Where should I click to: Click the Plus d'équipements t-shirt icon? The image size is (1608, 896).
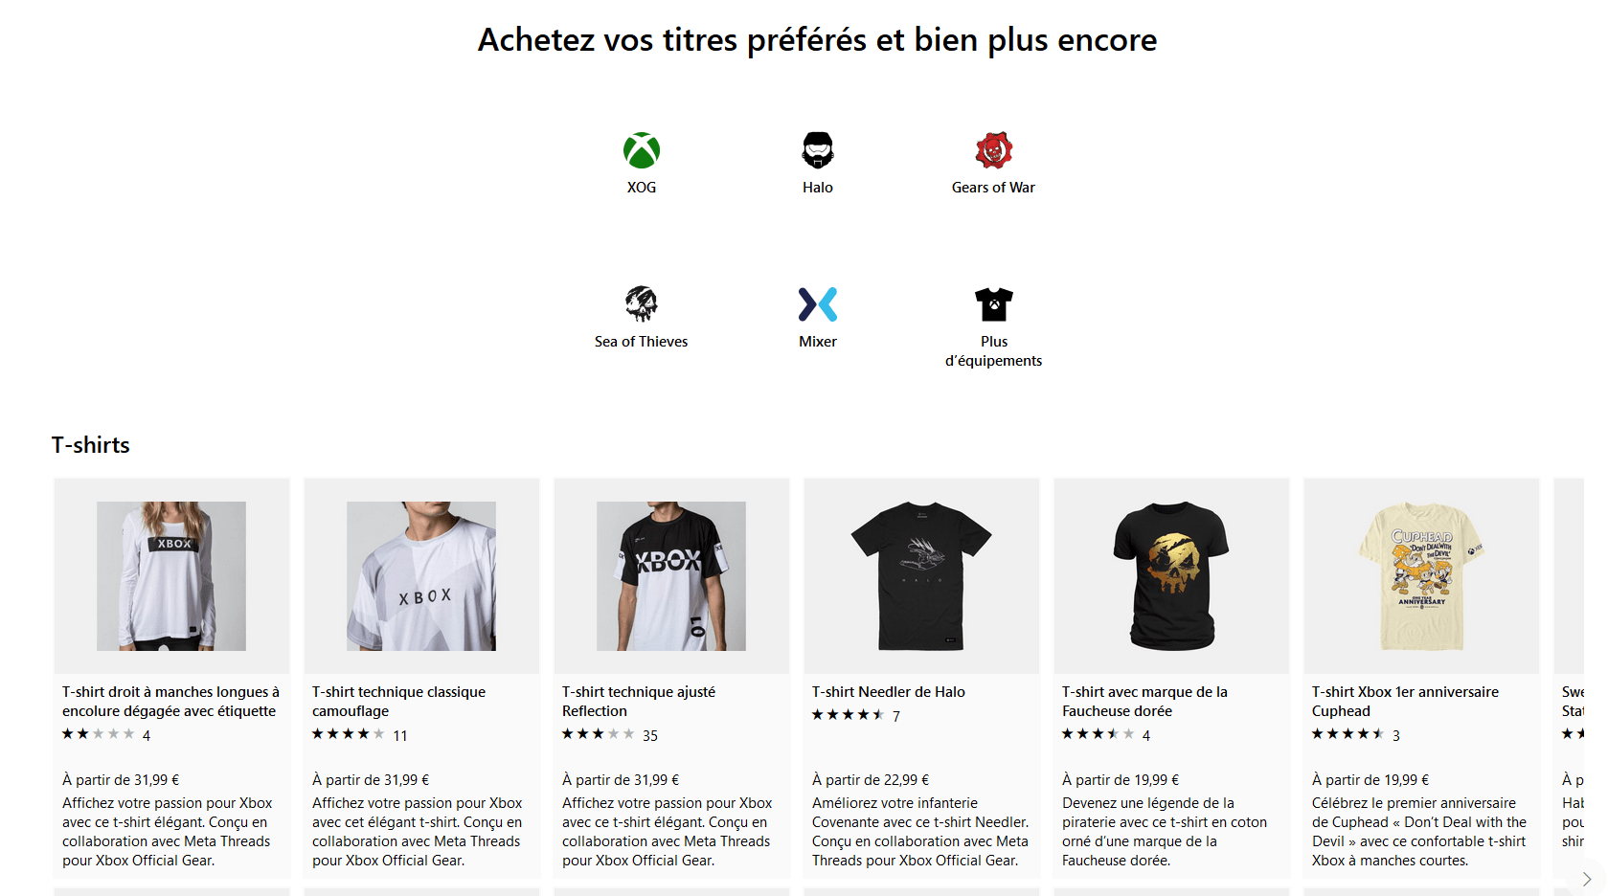[994, 304]
